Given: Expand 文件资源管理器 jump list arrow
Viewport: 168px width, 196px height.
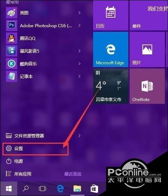Looking at the screenshot, I should coord(79,136).
